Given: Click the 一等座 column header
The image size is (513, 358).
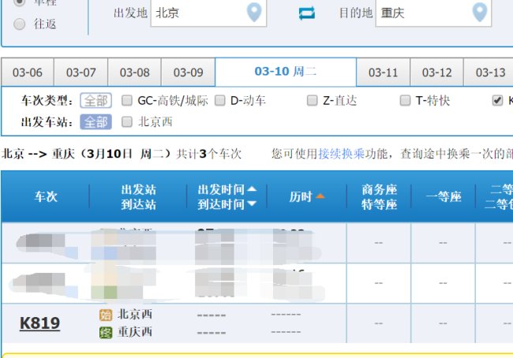Looking at the screenshot, I should [444, 196].
